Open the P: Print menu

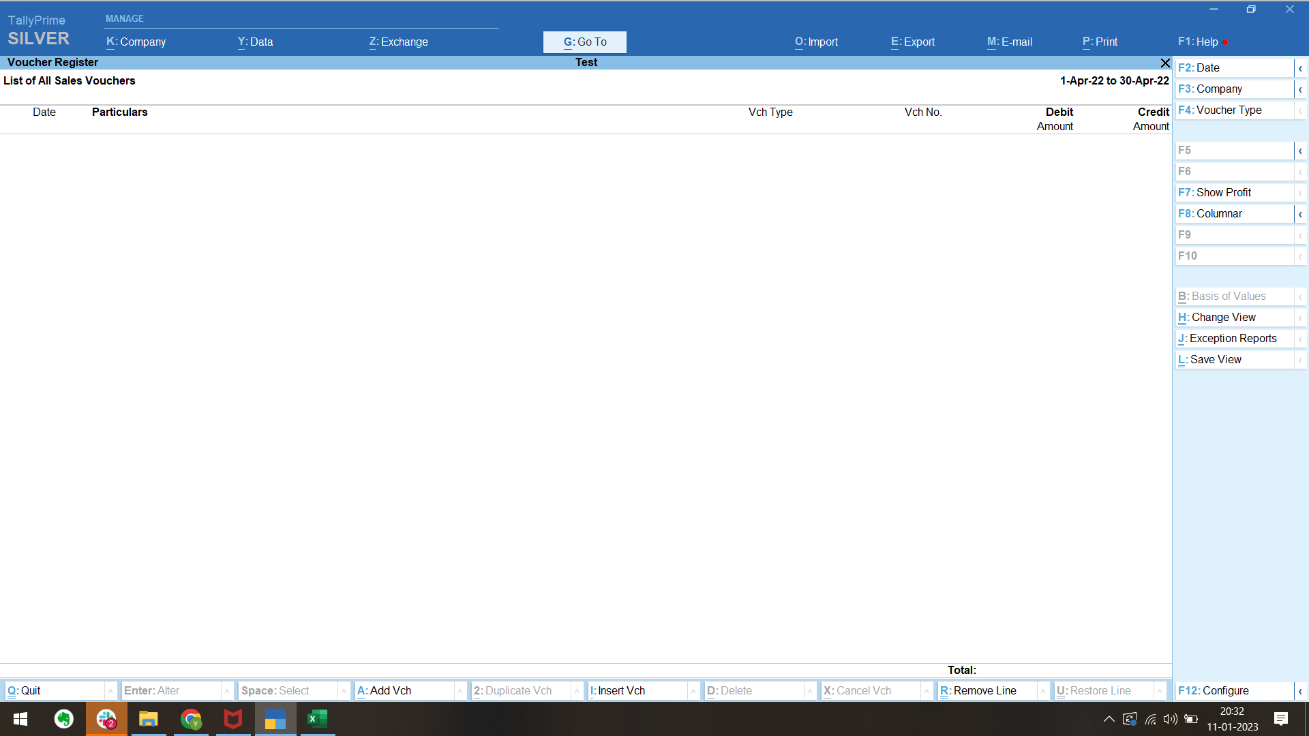pos(1100,42)
